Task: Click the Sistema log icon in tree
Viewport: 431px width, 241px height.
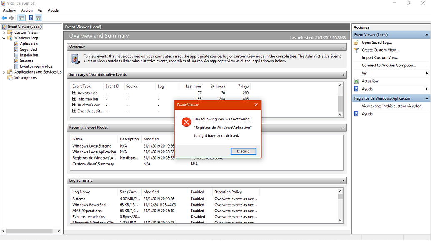Action: (16, 61)
